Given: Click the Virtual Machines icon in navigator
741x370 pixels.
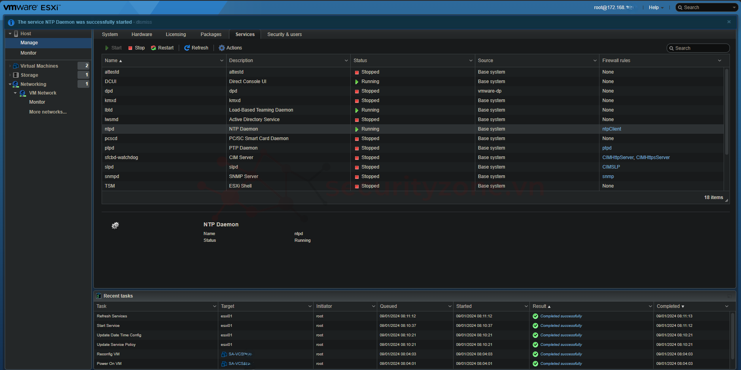Looking at the screenshot, I should [x=16, y=66].
